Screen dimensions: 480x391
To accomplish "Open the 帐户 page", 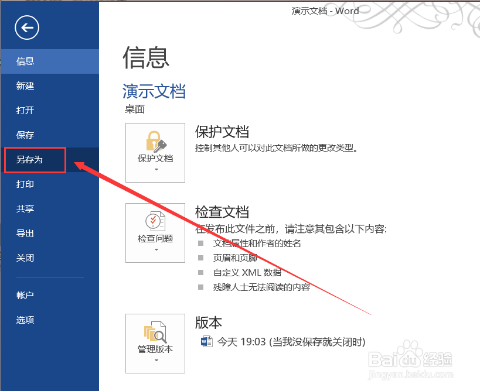I will click(50, 296).
